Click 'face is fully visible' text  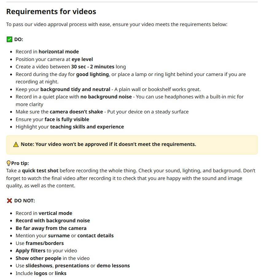67,119
